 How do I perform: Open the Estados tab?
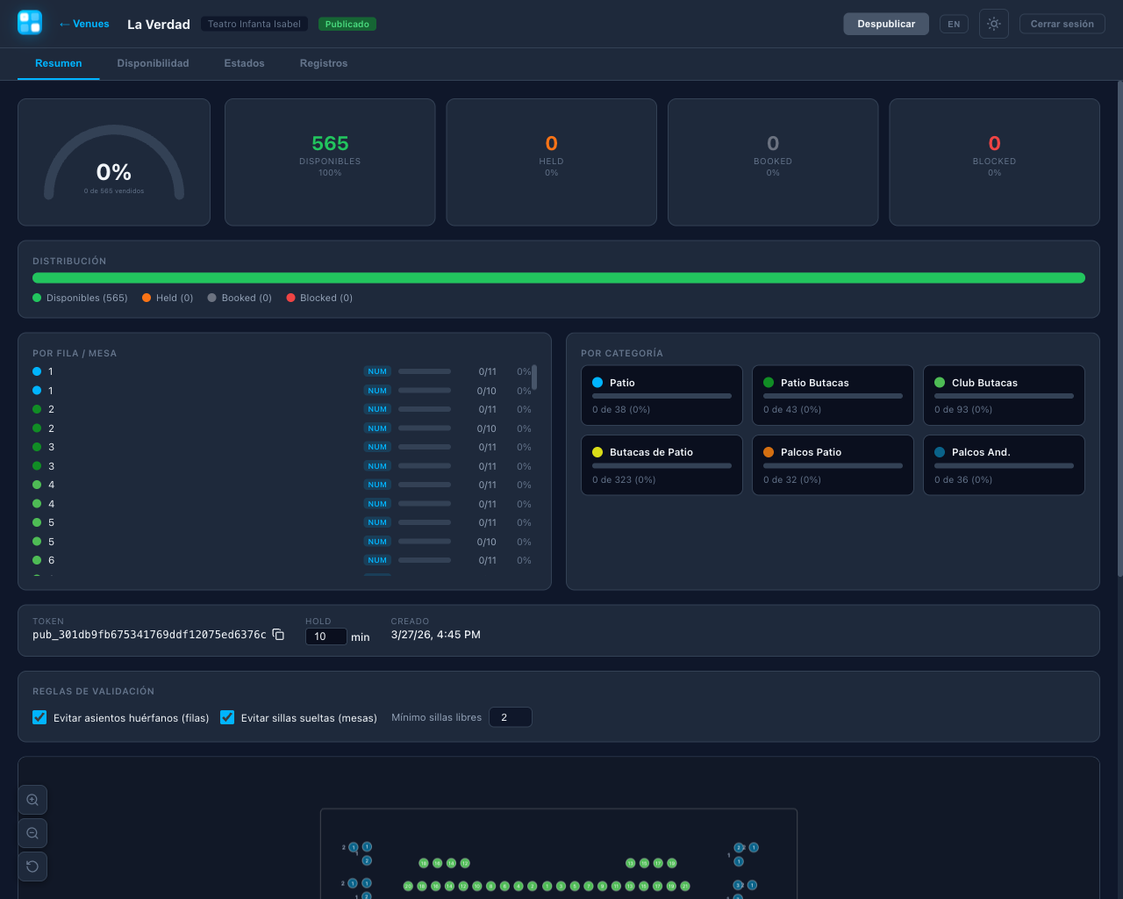244,63
